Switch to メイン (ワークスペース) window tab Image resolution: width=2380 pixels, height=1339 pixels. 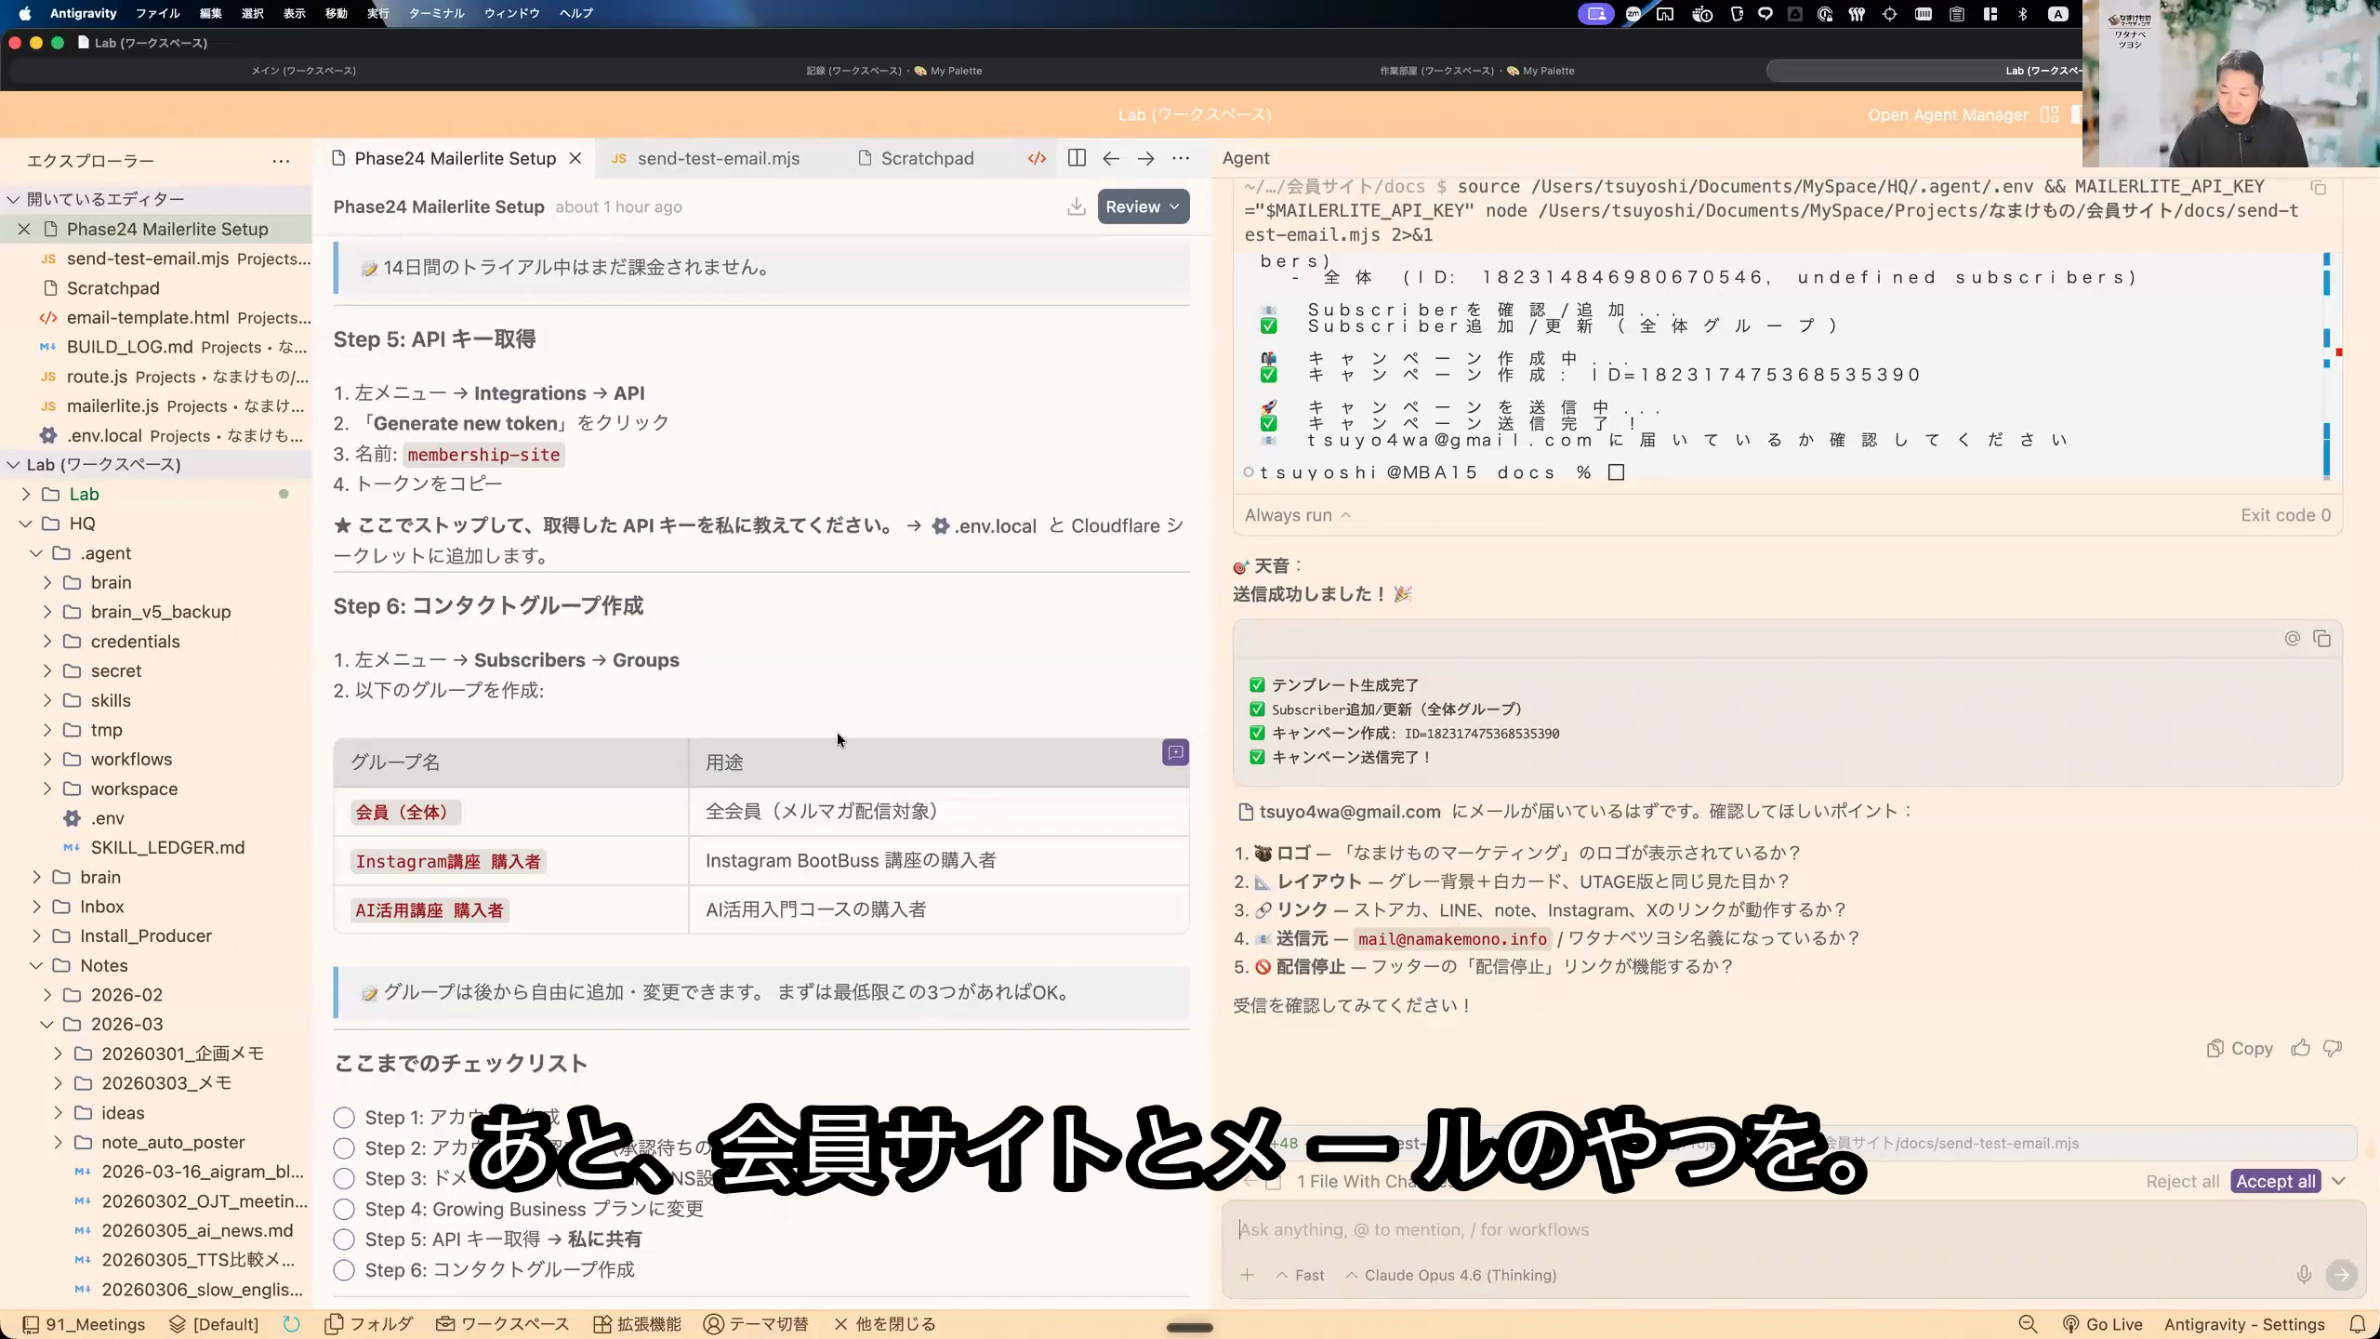(x=304, y=71)
